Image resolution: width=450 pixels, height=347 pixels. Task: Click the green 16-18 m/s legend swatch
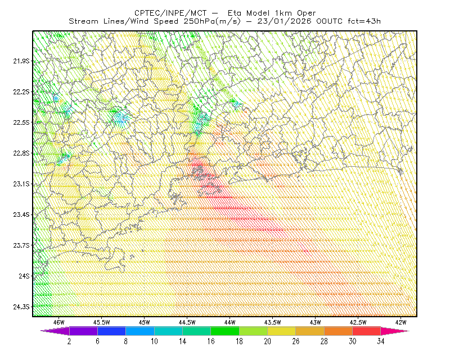pos(225,331)
